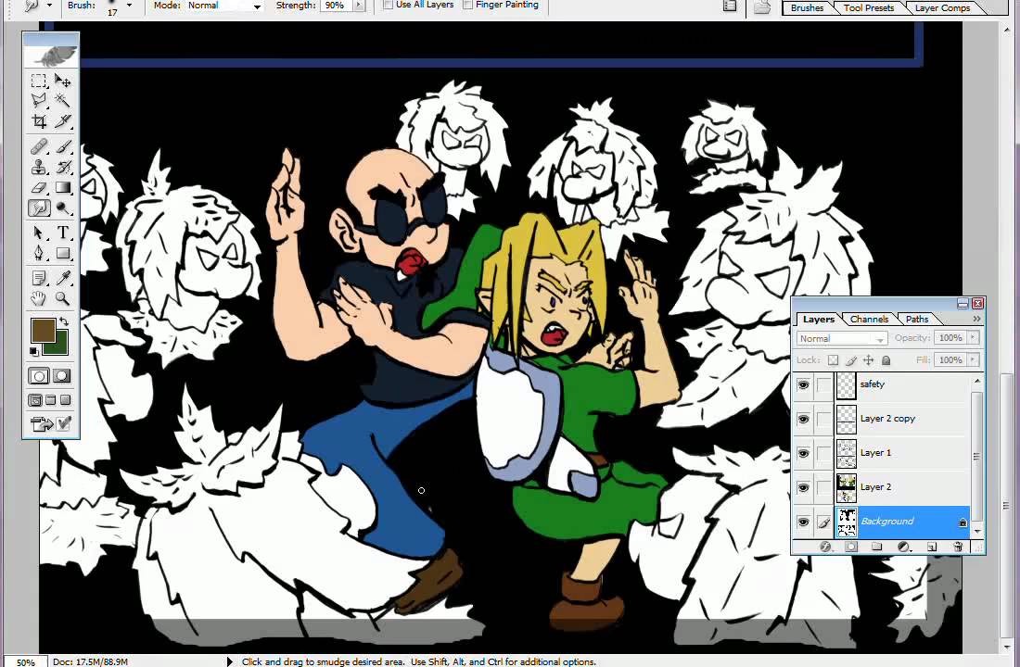Screen dimensions: 1020x667
Task: Toggle visibility eye of Layer 2
Action: coord(803,487)
